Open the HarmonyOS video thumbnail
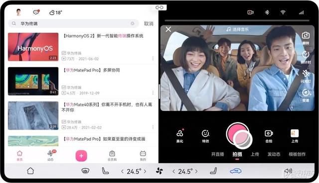 tap(33, 47)
